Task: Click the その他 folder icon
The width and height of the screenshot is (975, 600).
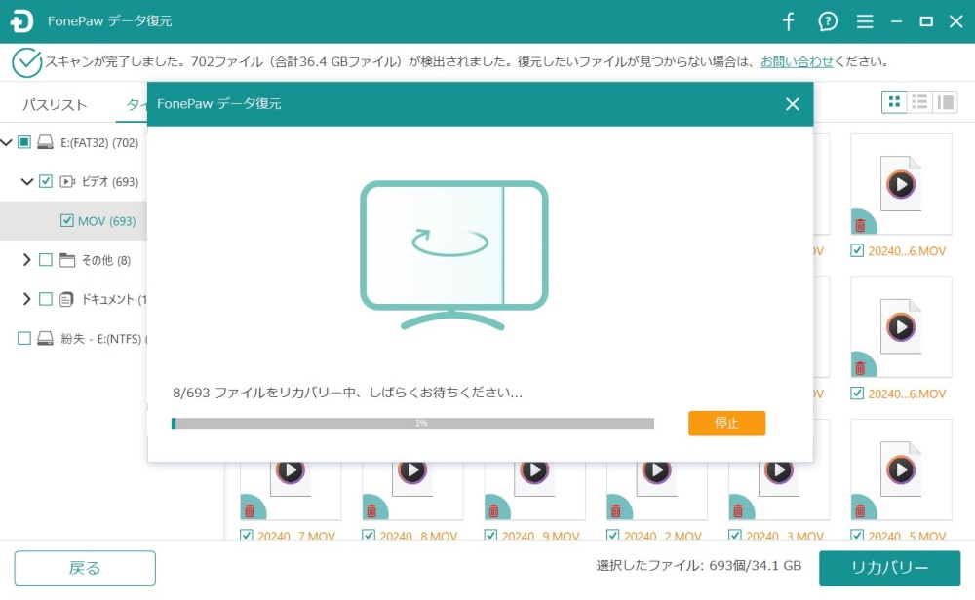Action: point(67,260)
